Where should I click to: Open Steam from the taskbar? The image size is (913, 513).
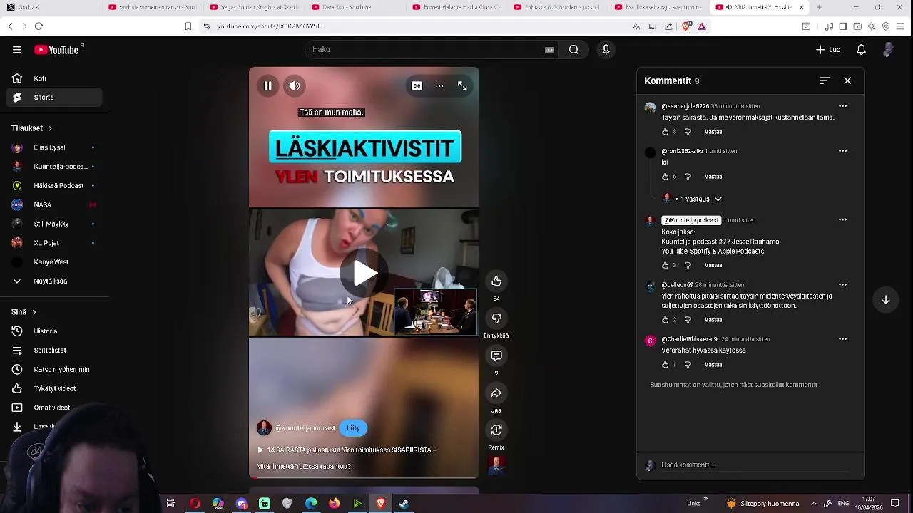[x=404, y=504]
